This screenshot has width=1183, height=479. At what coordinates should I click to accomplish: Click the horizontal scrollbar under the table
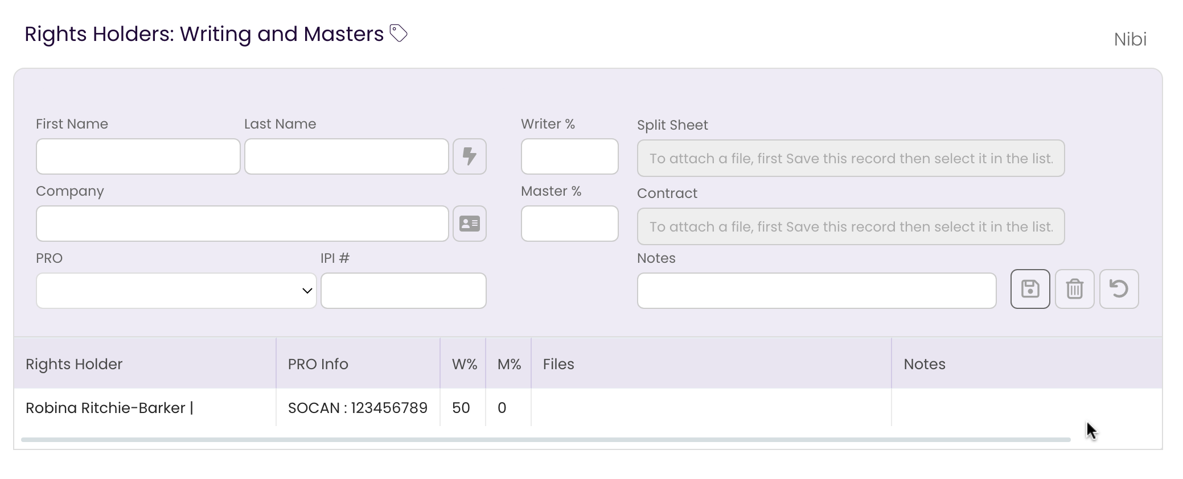546,440
